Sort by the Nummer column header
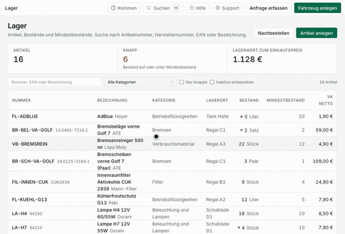 click(x=22, y=100)
